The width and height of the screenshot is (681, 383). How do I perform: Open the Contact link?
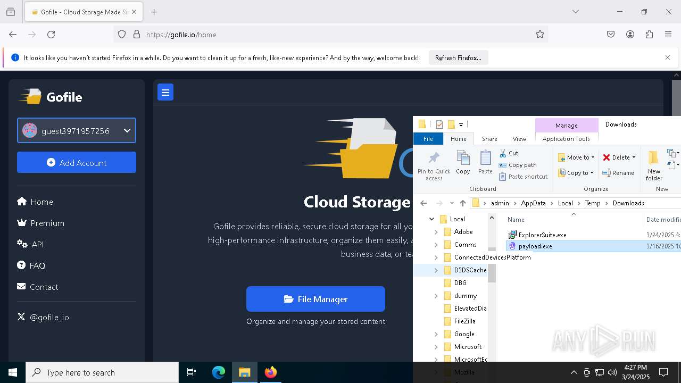point(37,287)
